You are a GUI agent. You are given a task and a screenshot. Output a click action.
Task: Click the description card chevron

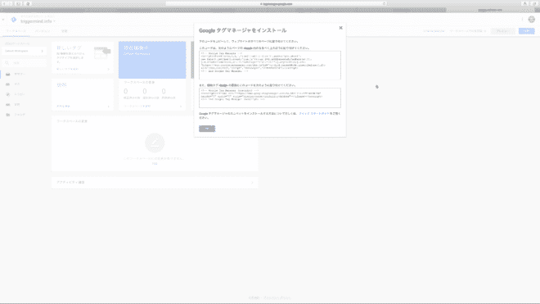(x=109, y=107)
